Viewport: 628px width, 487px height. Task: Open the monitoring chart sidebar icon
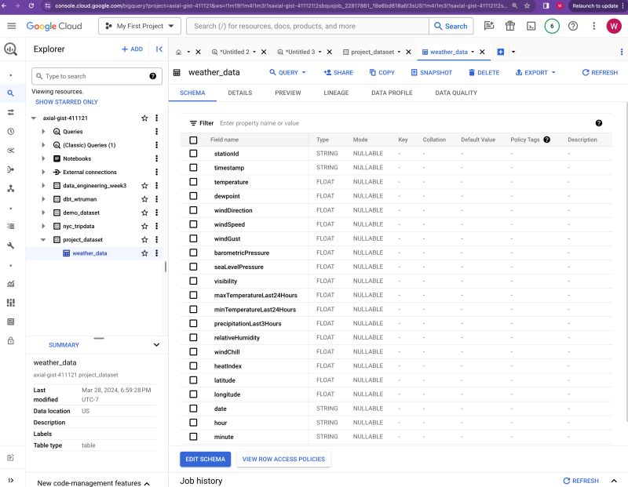point(11,284)
